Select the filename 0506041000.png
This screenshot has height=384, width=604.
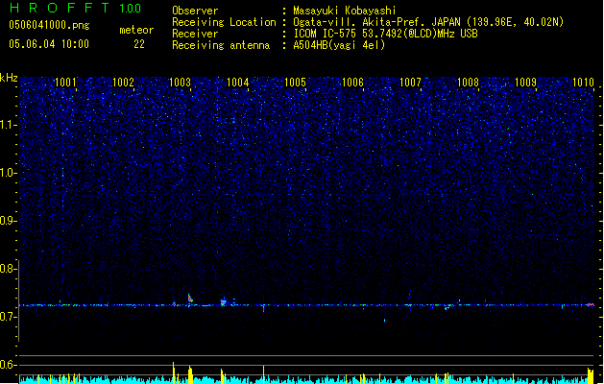49,25
